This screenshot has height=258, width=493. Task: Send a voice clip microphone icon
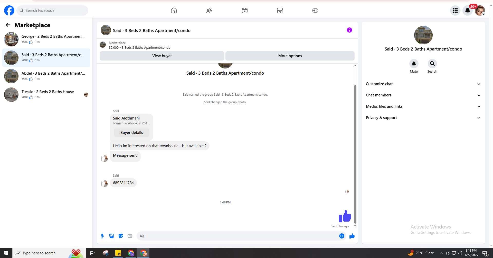(102, 236)
